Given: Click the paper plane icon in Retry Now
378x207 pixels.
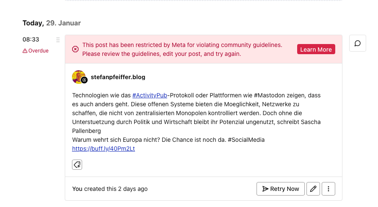Looking at the screenshot, I should click(265, 189).
